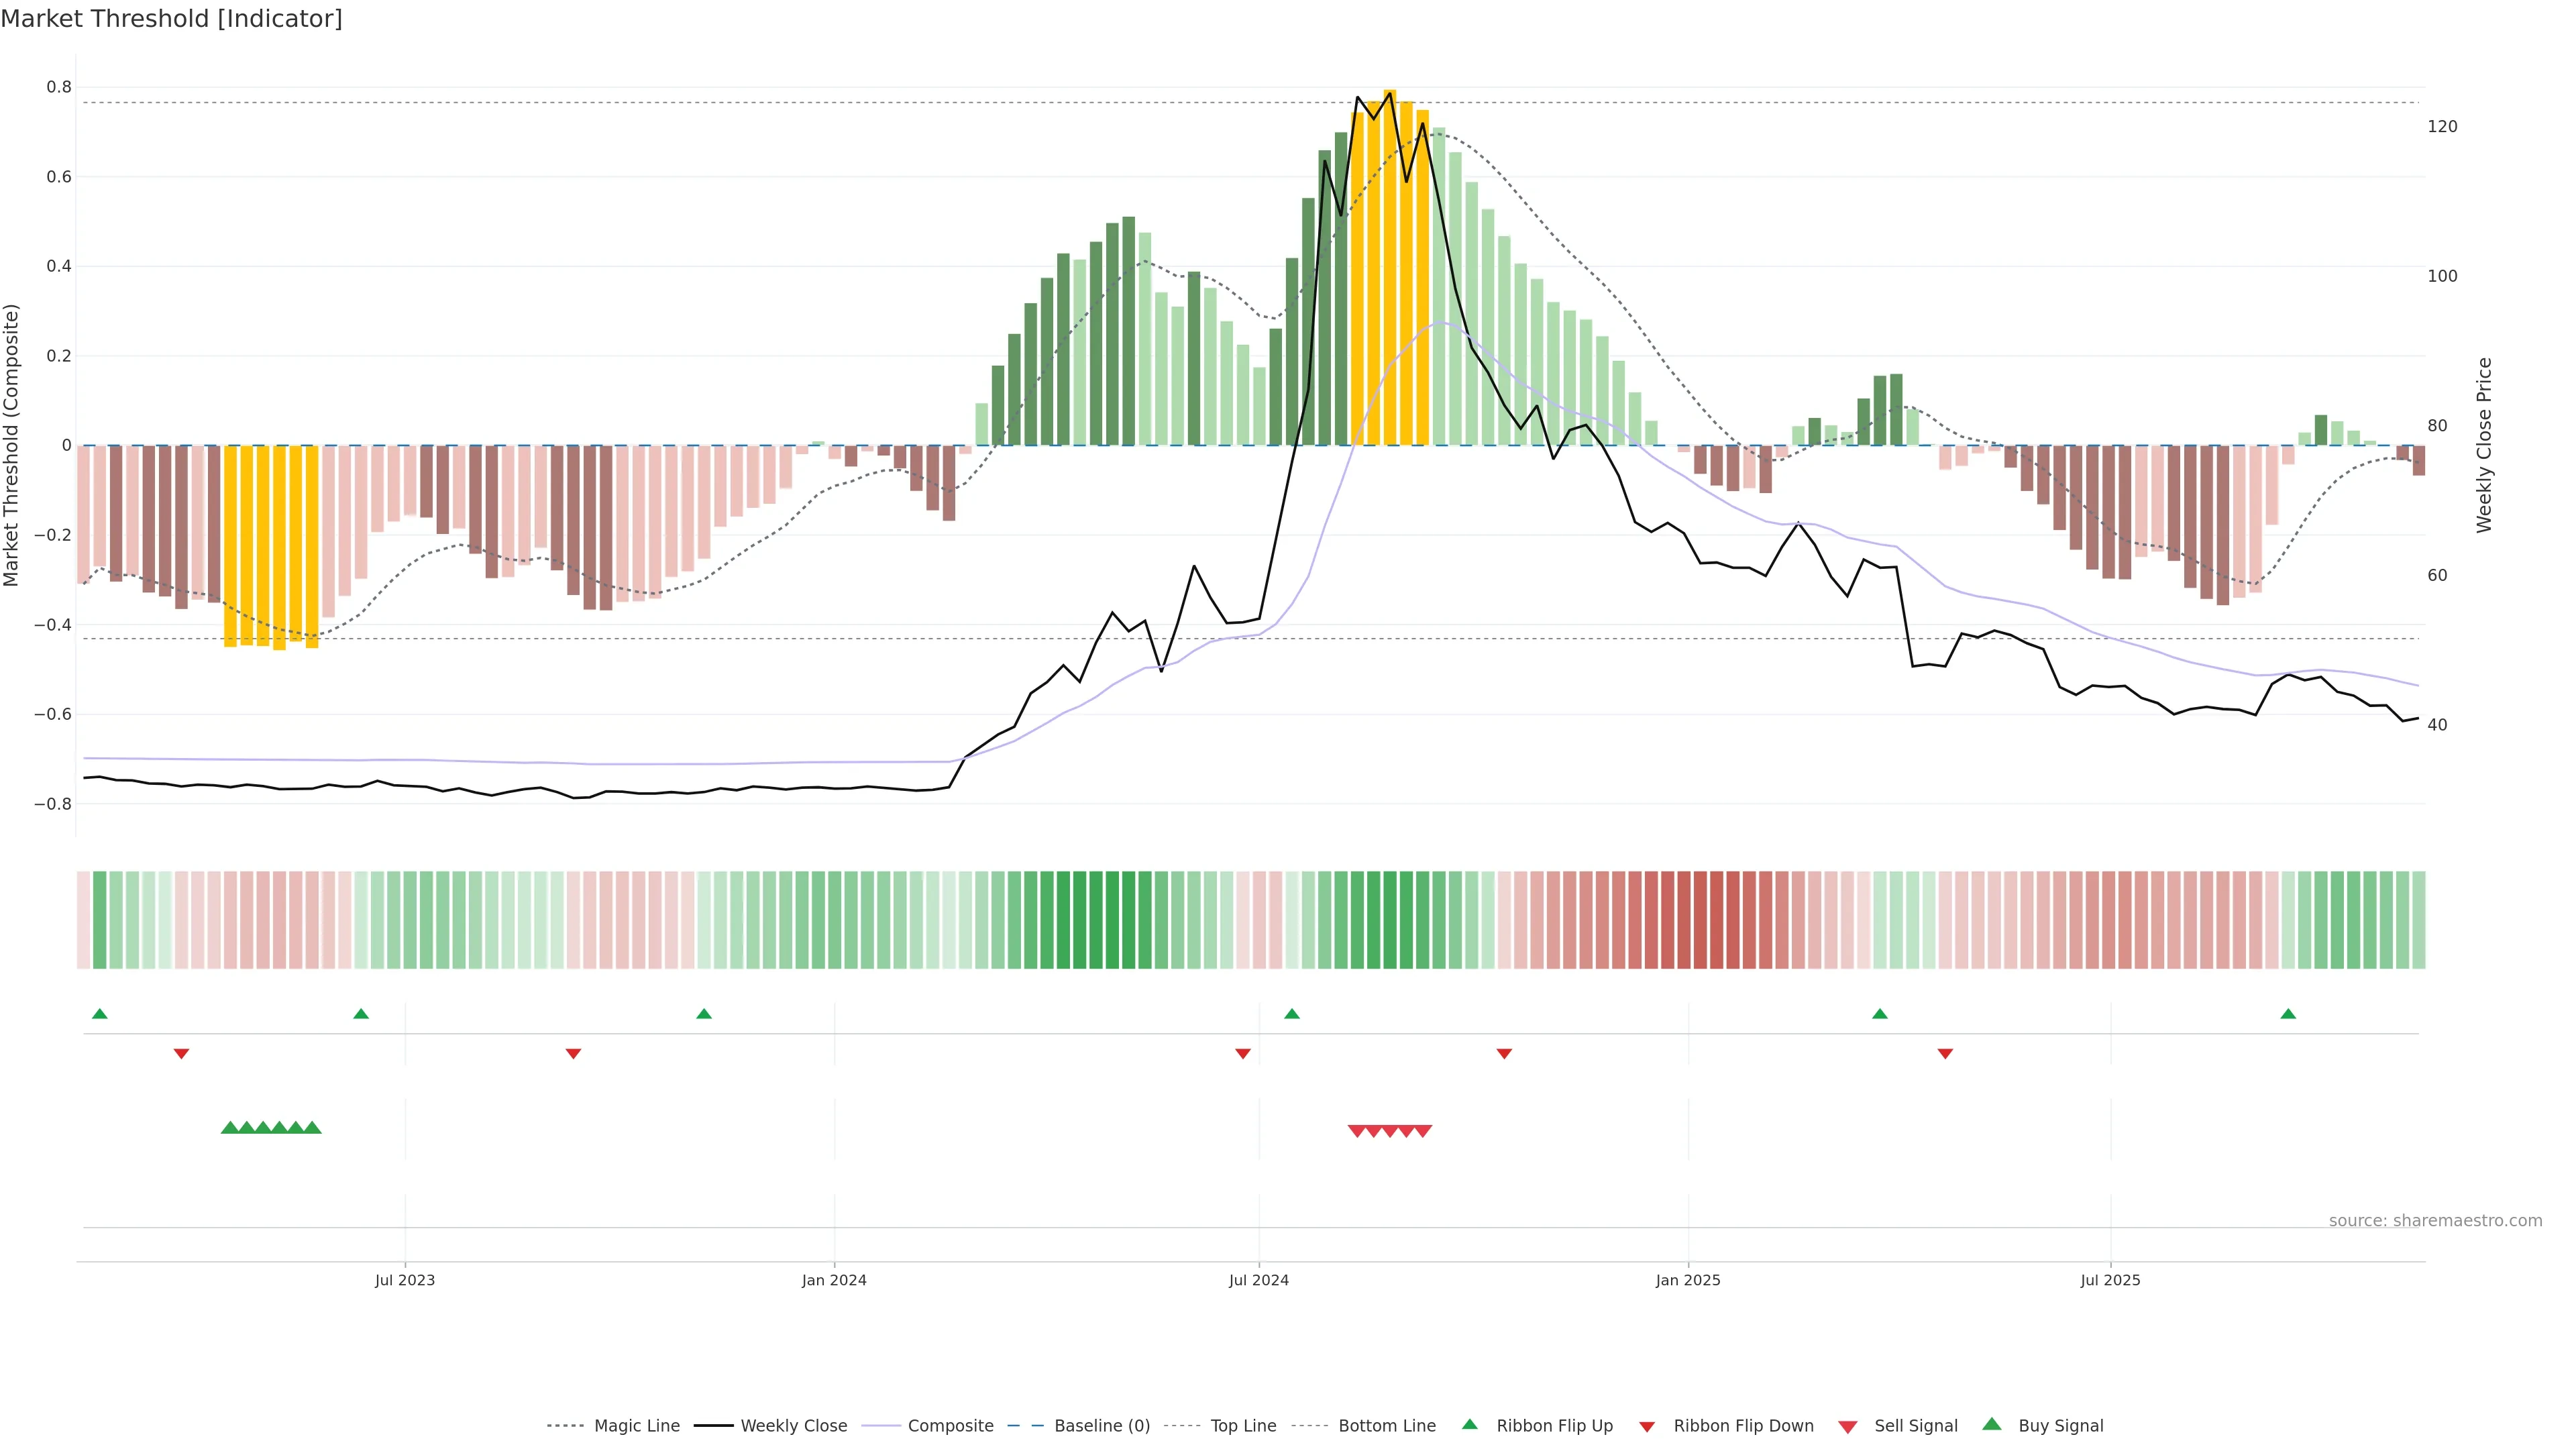This screenshot has width=2576, height=1449.
Task: Click the darkest red ribbon heatmap bar
Action: [x=1700, y=920]
